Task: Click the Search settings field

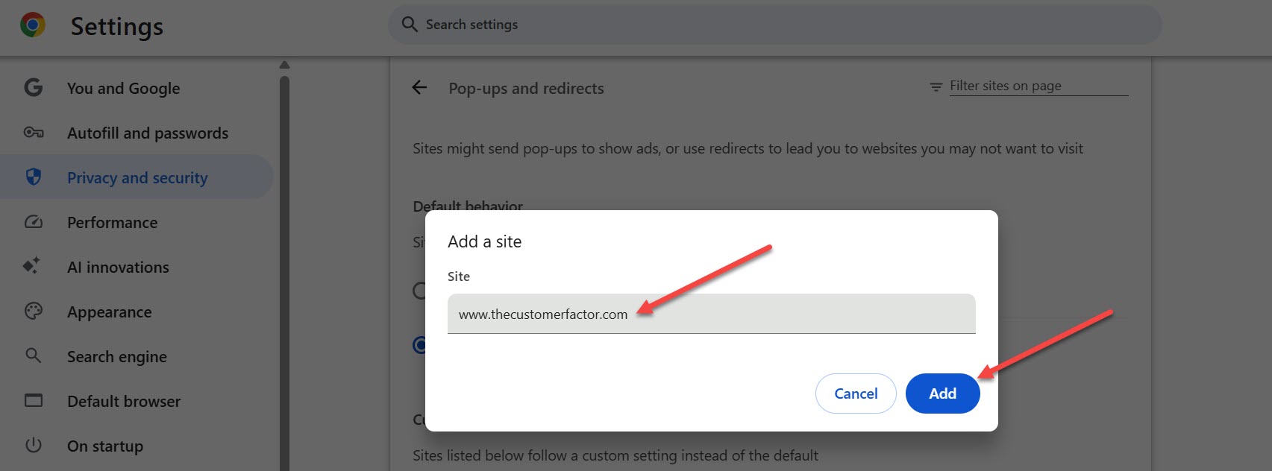Action: click(774, 25)
